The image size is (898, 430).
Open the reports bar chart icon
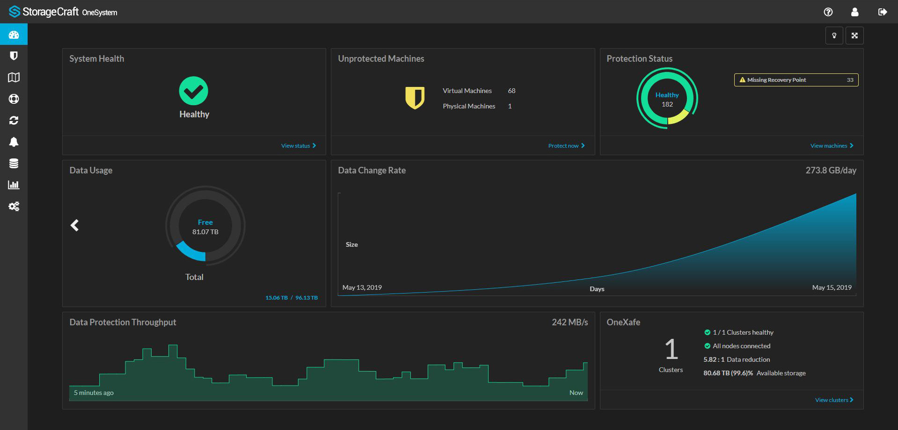click(x=14, y=185)
